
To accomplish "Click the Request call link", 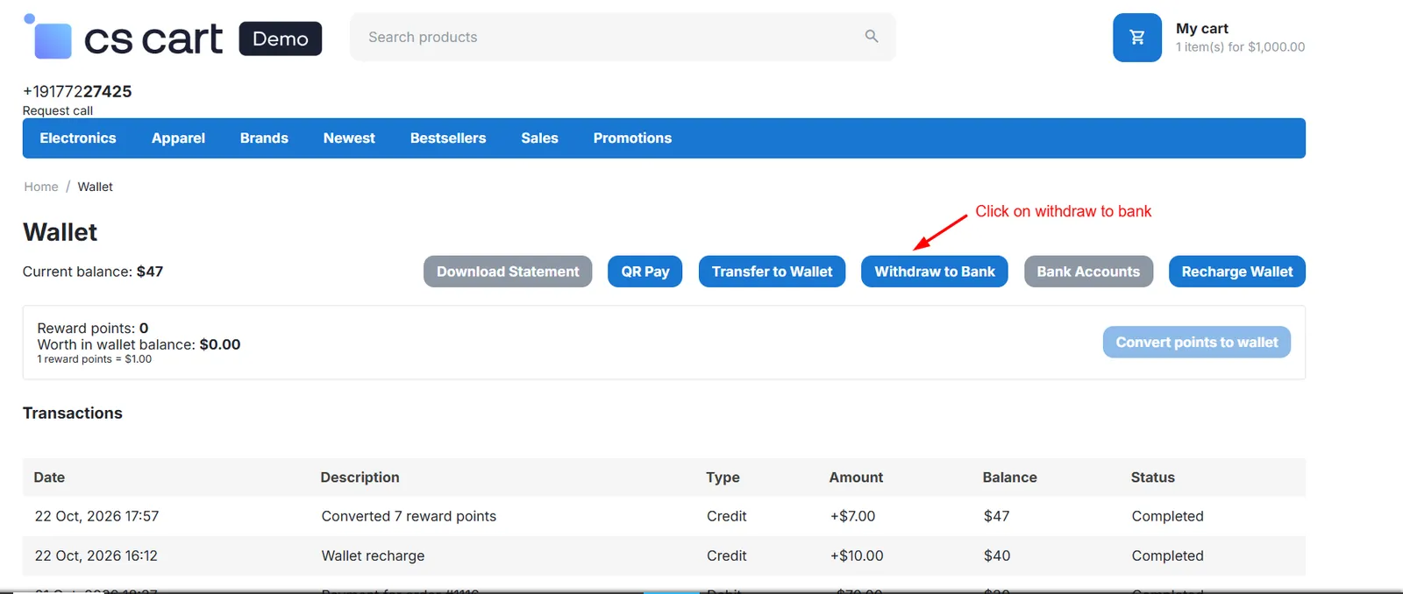I will [x=58, y=110].
